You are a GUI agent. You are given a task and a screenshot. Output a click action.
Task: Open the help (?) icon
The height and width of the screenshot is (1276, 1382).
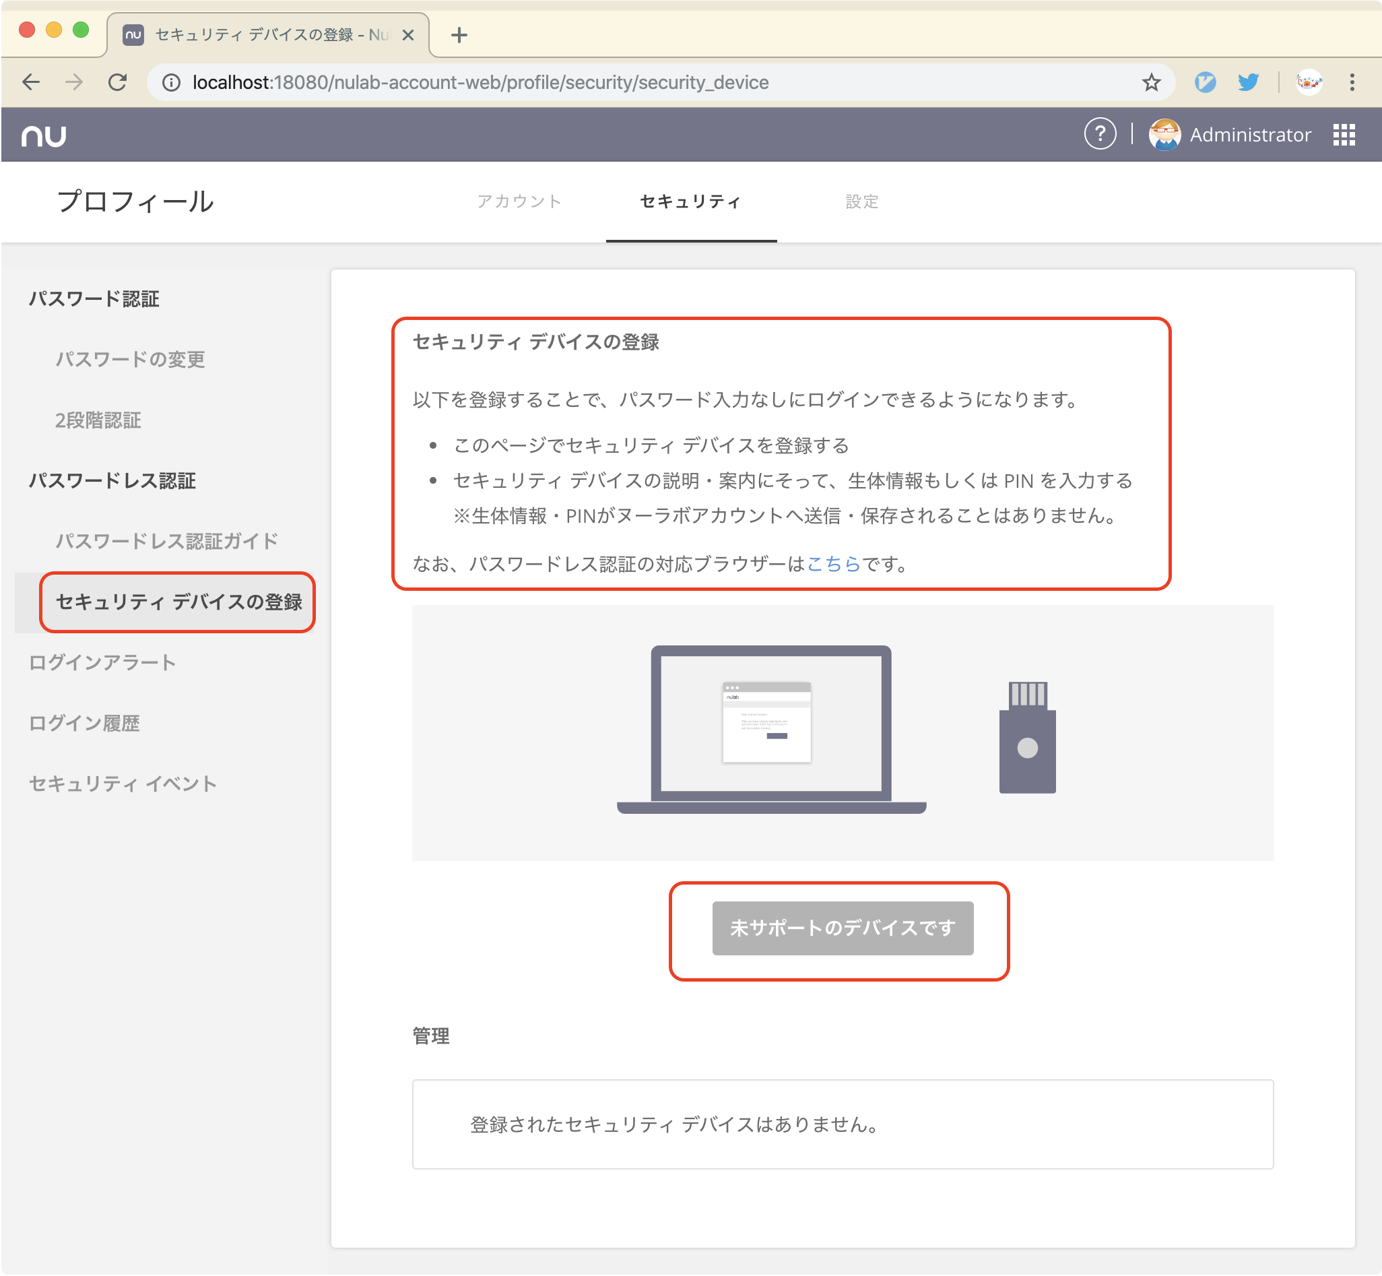(1100, 134)
